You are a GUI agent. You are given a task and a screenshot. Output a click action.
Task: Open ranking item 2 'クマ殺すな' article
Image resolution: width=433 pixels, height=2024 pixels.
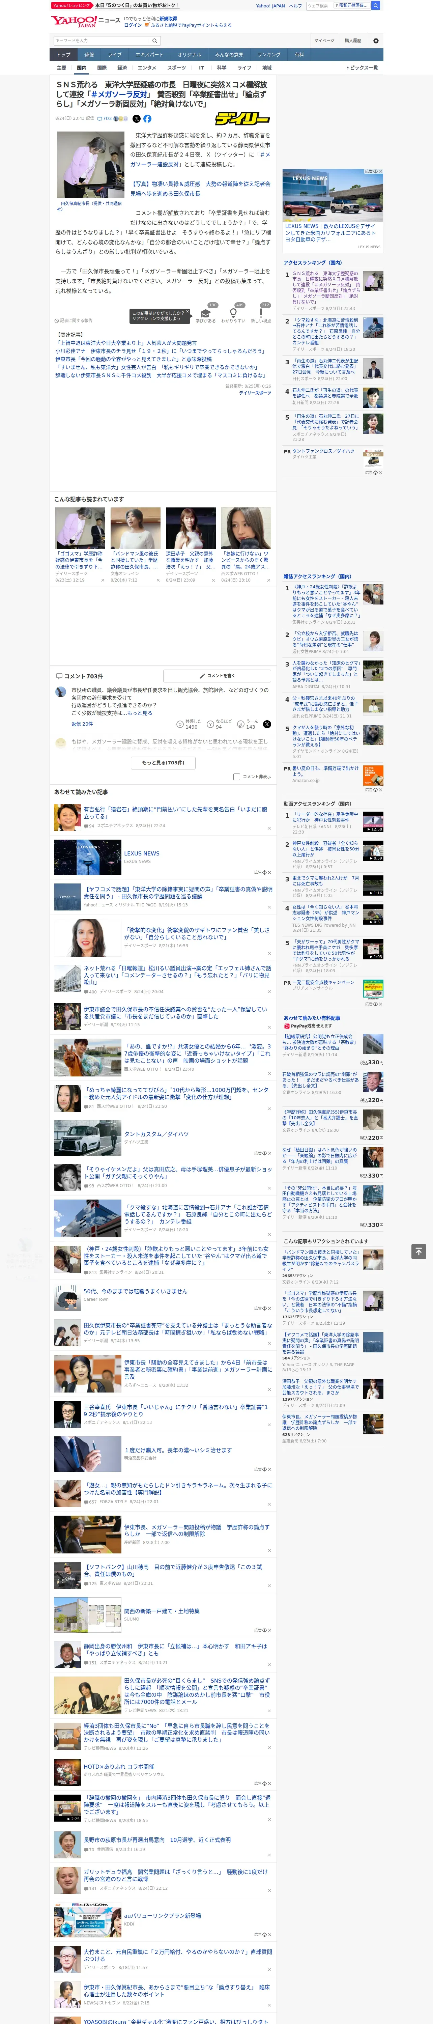point(326,332)
